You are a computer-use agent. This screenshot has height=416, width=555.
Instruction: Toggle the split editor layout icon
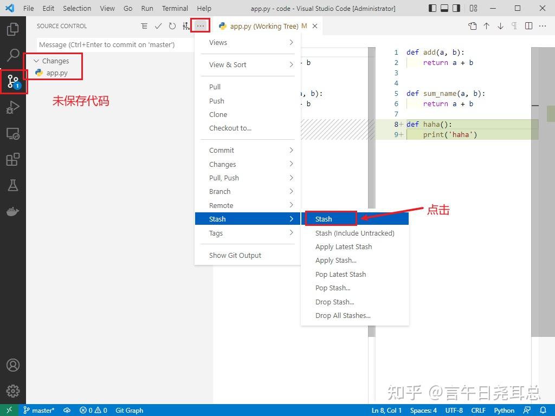528,25
